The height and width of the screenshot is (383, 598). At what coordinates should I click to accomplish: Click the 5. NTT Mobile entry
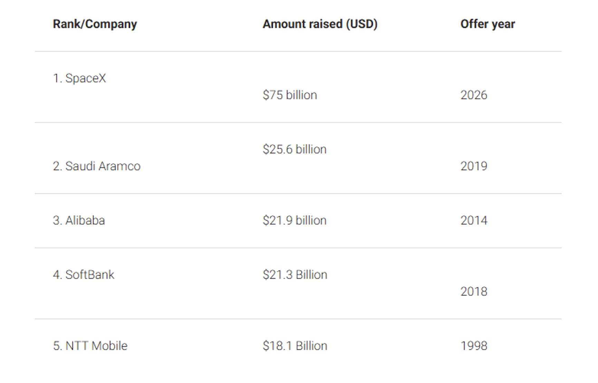point(90,346)
